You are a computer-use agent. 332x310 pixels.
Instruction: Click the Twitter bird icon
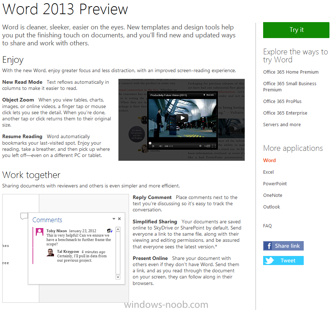tap(269, 260)
